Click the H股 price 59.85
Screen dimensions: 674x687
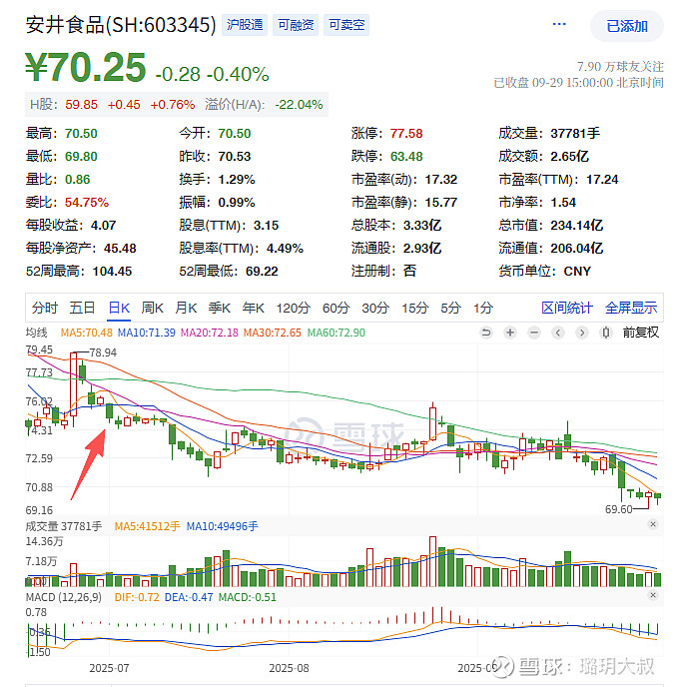click(82, 104)
